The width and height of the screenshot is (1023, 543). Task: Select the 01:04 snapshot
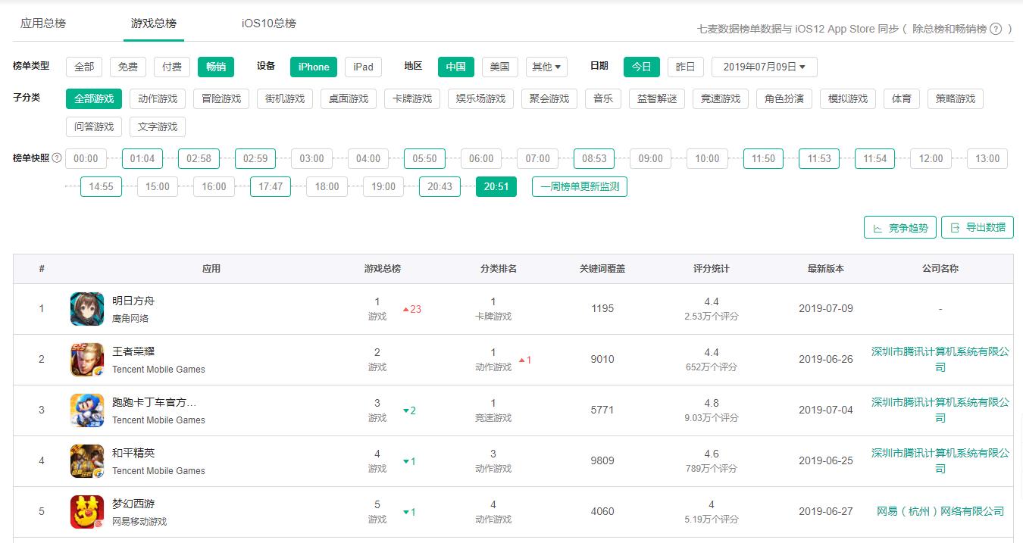tap(142, 158)
